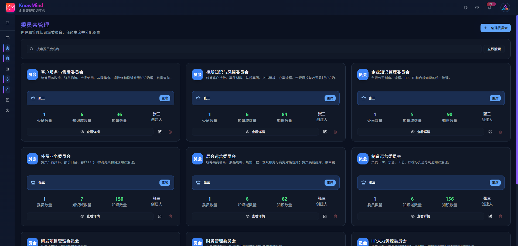Click chairman row 张三 in 企业知识管理委员会
The image size is (518, 246).
[x=431, y=98]
